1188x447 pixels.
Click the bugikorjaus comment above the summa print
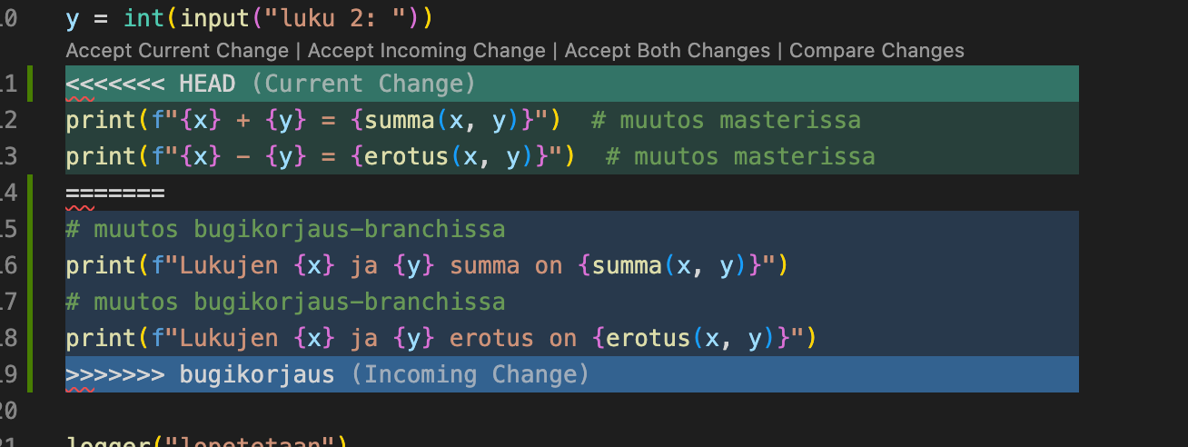(285, 229)
